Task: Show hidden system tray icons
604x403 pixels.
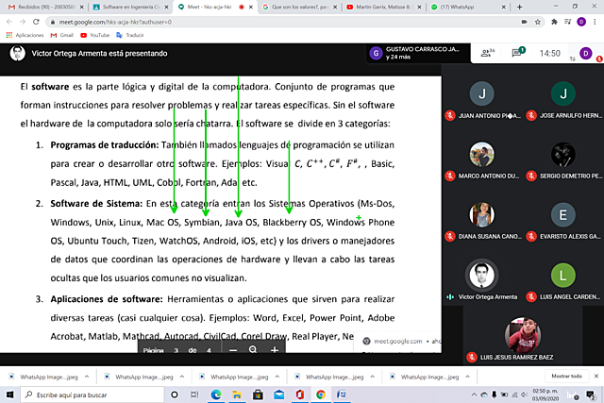Action: pyautogui.click(x=474, y=395)
